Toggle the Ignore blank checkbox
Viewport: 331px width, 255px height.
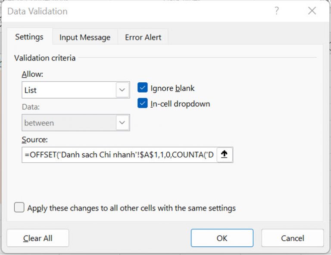[x=143, y=88]
